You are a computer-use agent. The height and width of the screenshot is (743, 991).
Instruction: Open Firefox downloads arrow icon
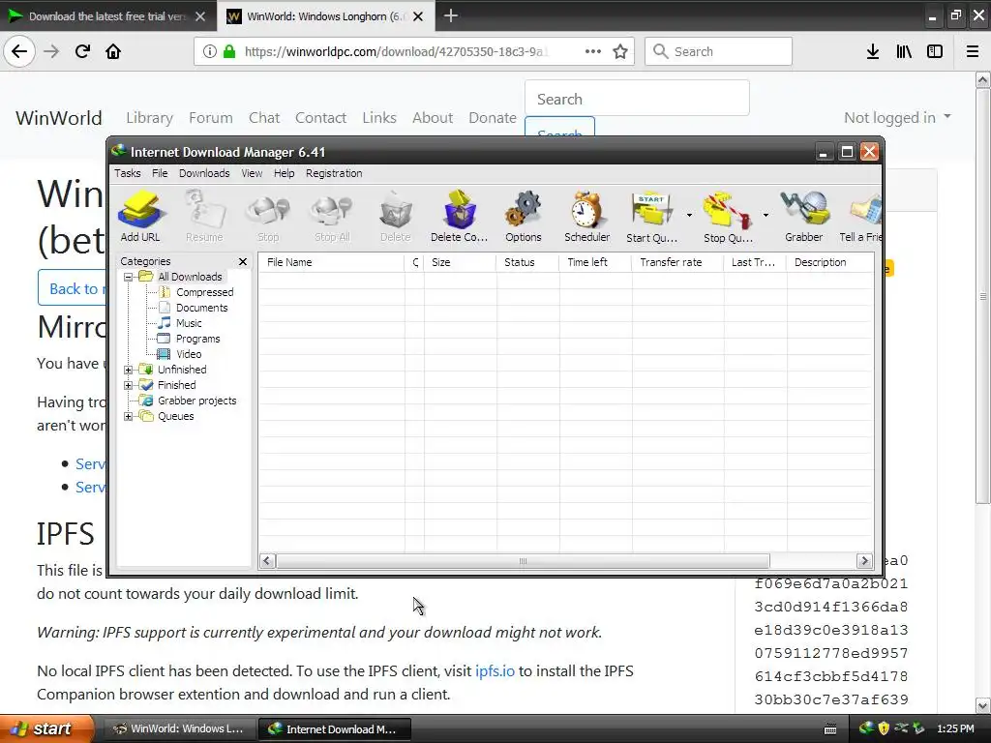[x=873, y=51]
